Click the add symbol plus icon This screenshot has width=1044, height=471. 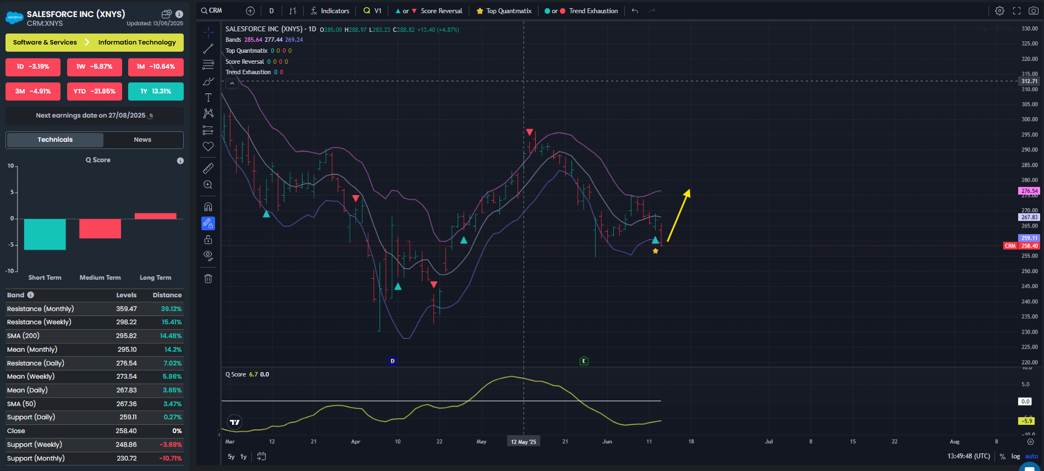(x=250, y=11)
